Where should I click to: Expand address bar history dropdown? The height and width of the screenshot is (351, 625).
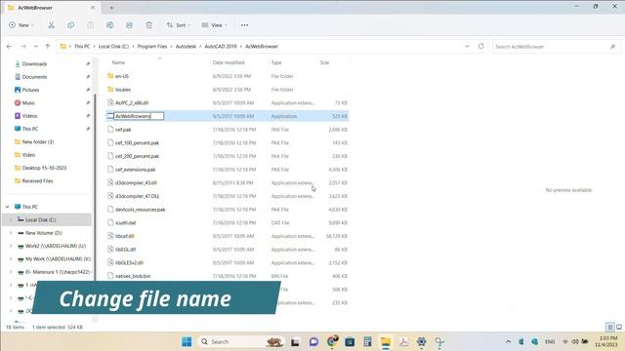tap(467, 47)
